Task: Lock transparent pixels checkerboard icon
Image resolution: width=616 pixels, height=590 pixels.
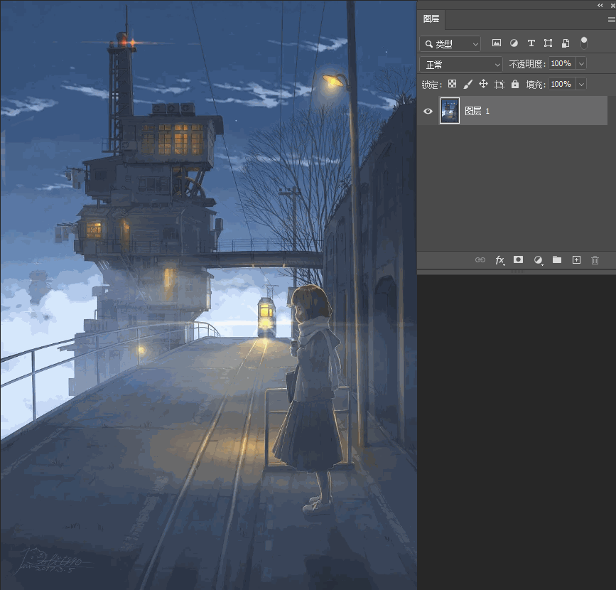Action: pyautogui.click(x=452, y=84)
